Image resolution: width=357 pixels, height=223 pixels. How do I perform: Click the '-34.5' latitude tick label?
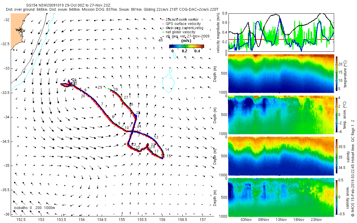click(x=5, y=141)
